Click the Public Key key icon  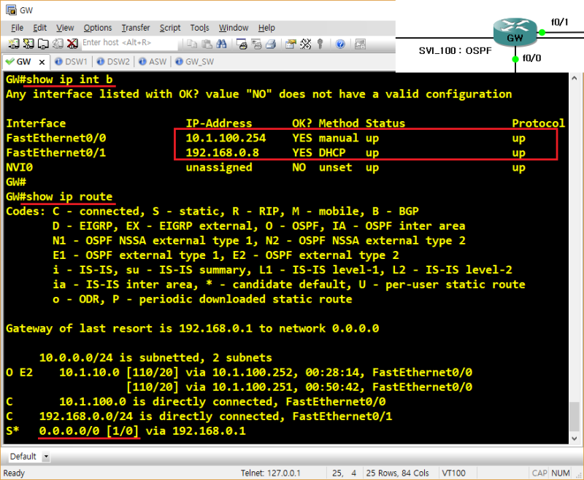[x=320, y=44]
